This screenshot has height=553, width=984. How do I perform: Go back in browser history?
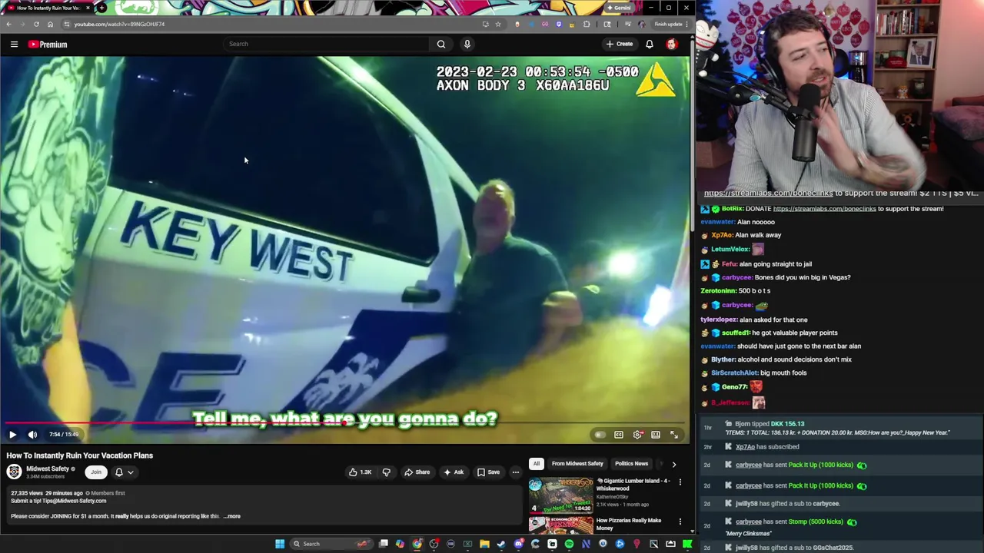[8, 24]
